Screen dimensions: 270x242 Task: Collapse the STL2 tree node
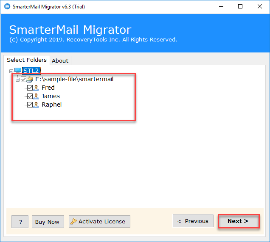11,71
